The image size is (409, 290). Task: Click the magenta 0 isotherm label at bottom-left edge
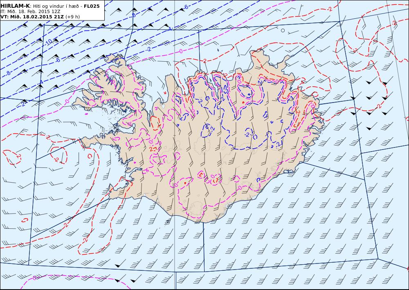pos(34,278)
